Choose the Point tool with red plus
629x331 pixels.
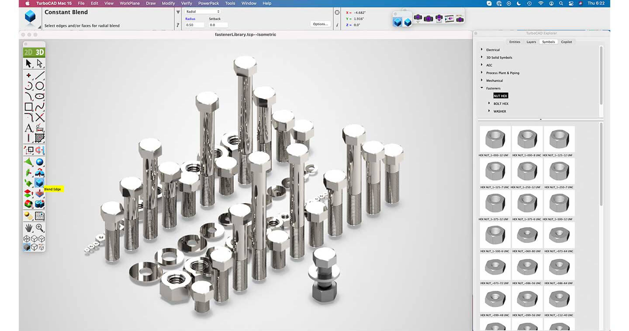[29, 75]
